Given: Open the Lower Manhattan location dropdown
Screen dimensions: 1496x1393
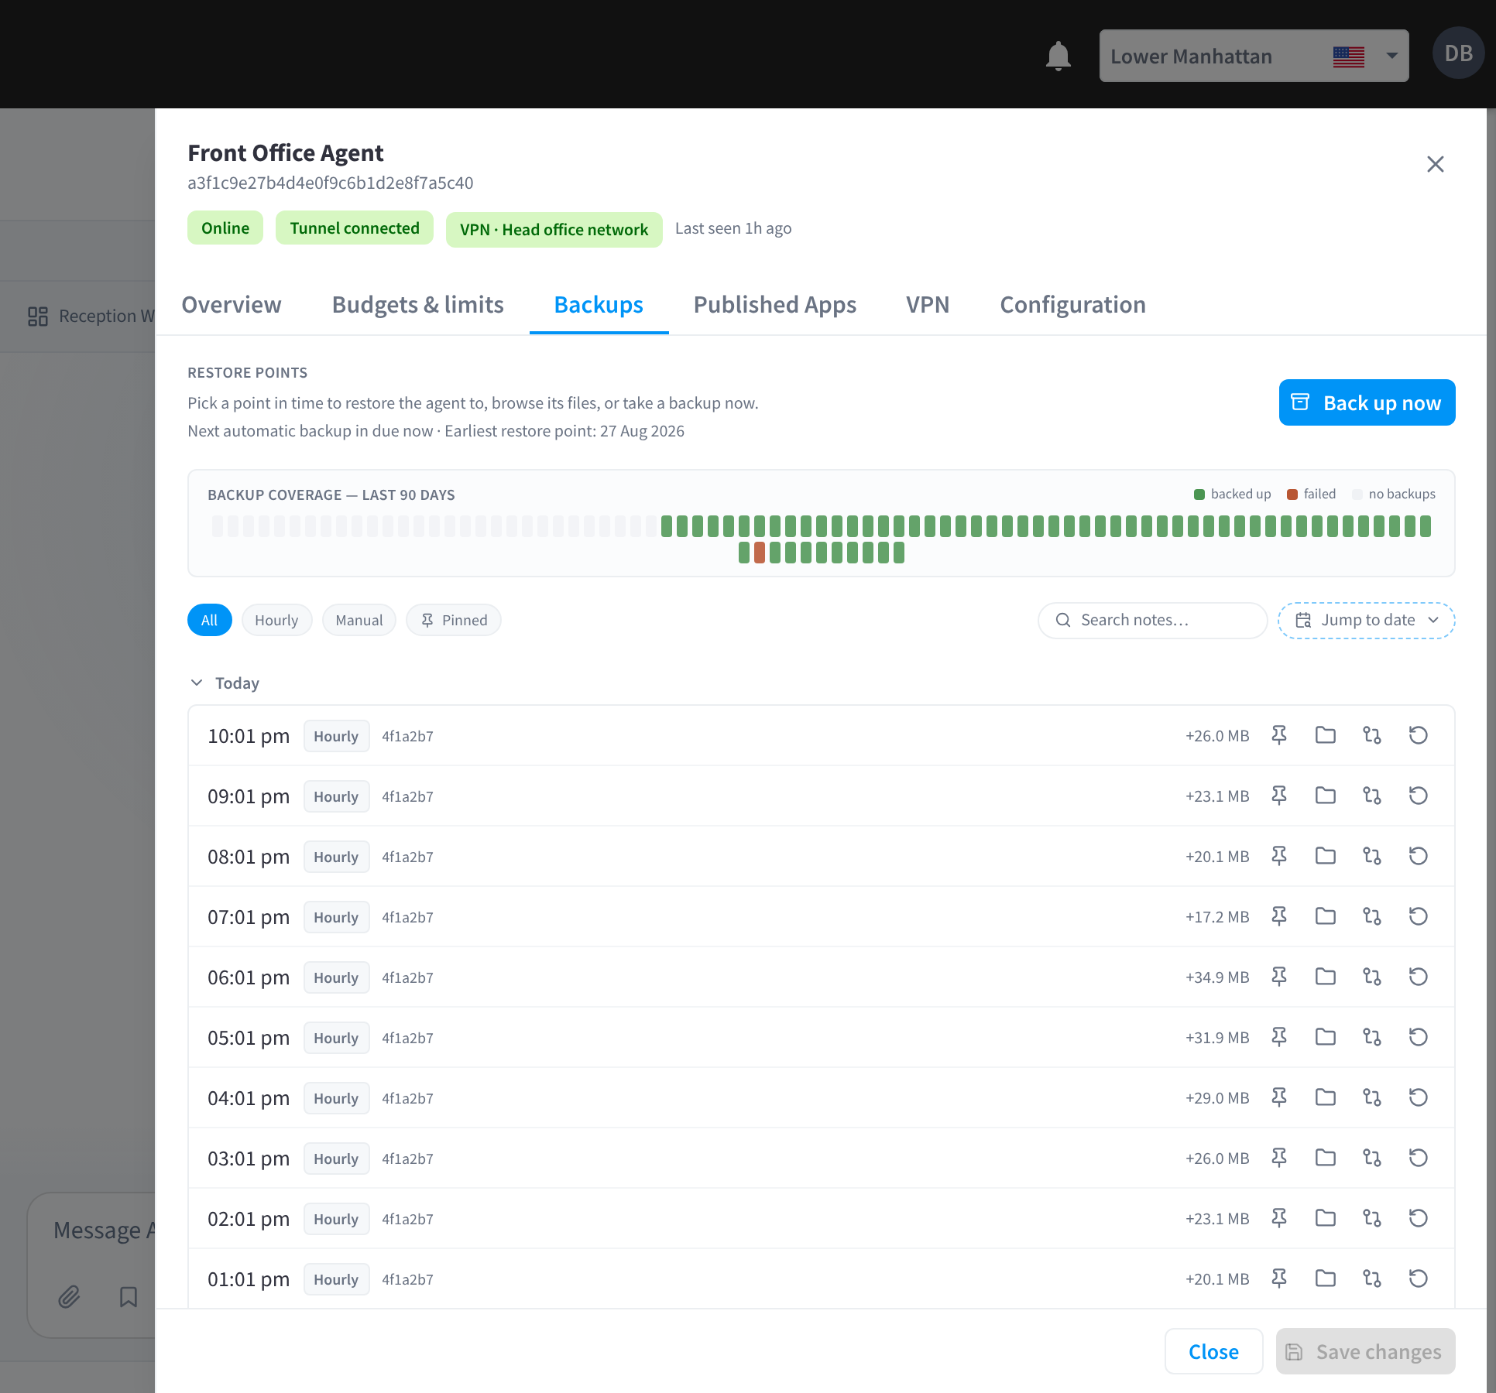Looking at the screenshot, I should (1254, 56).
